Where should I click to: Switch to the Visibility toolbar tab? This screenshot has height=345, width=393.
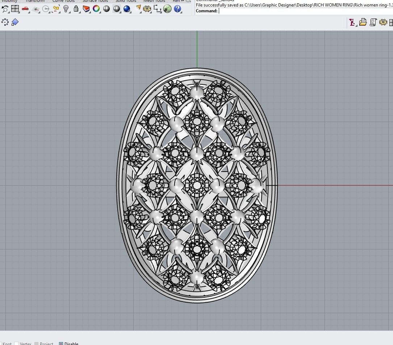[9, 1]
